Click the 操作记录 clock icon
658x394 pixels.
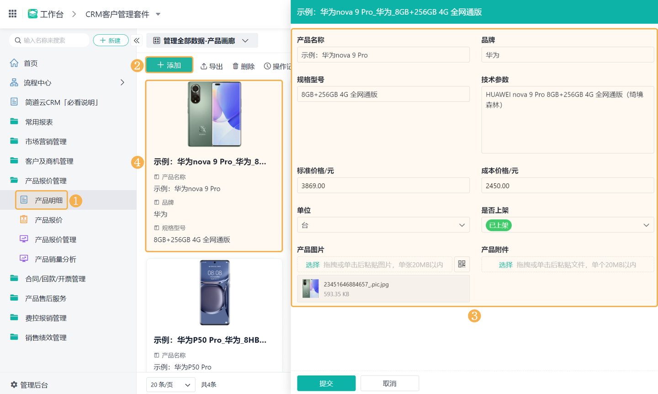(267, 66)
